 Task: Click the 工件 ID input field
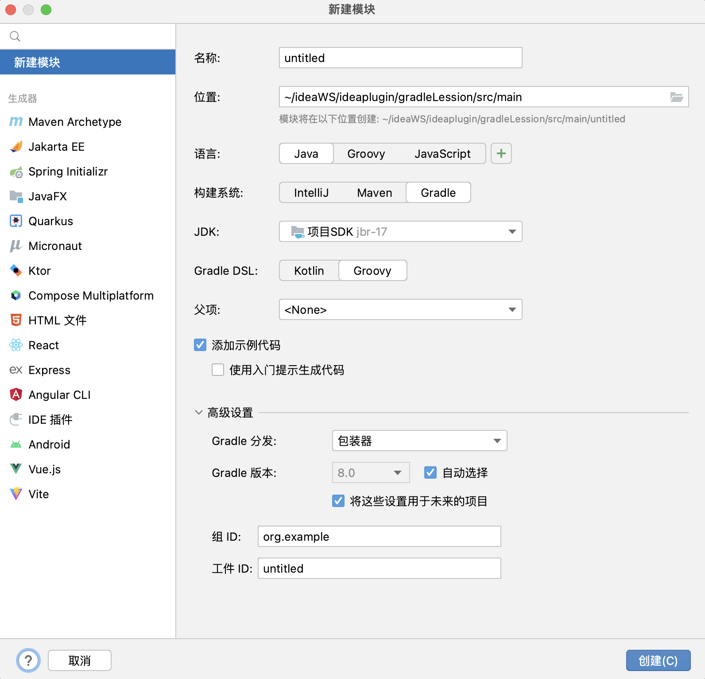(380, 568)
